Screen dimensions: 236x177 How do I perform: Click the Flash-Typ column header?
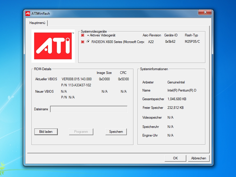click(x=191, y=35)
